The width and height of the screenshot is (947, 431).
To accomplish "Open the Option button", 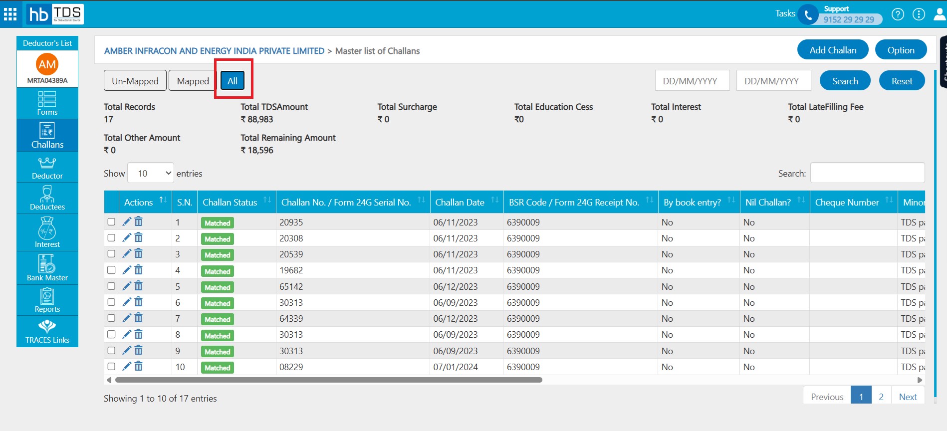I will tap(901, 50).
